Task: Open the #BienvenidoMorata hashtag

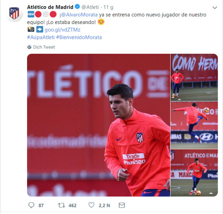Action: coord(79,37)
